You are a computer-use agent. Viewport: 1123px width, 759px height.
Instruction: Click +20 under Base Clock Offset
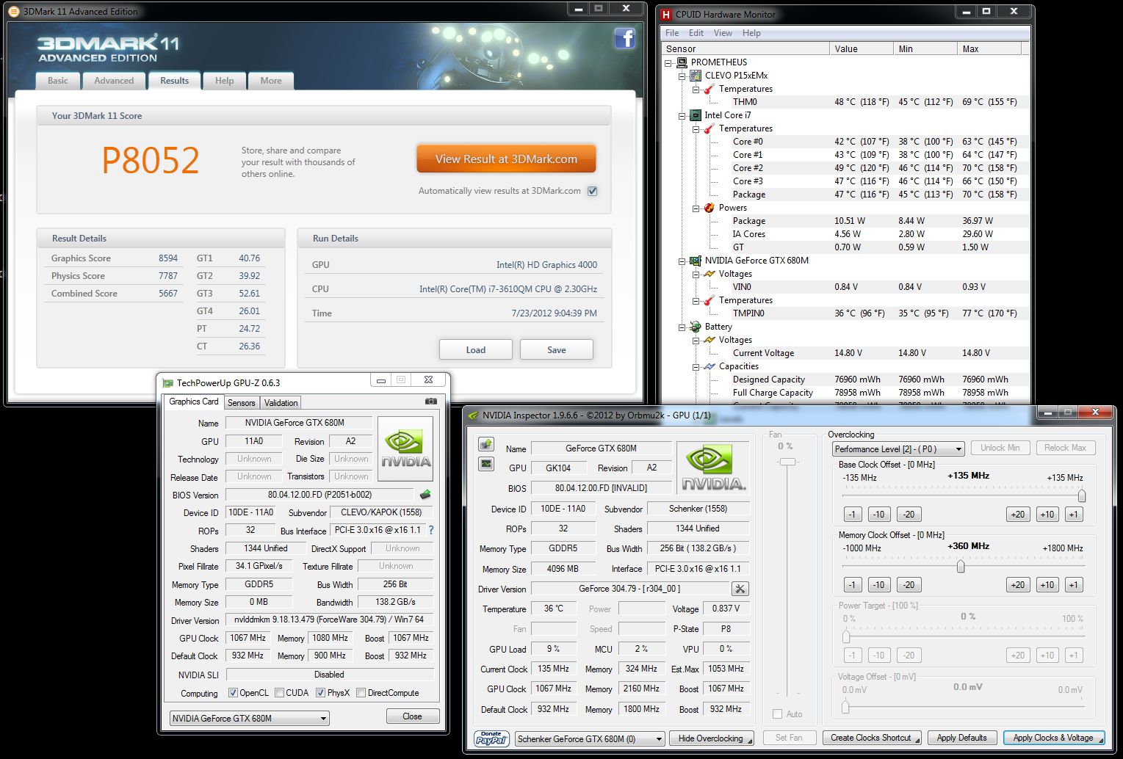pos(1017,514)
